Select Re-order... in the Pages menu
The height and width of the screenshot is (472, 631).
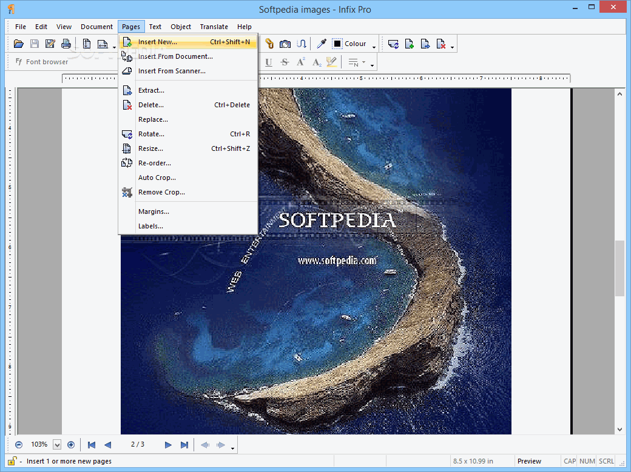(188, 163)
